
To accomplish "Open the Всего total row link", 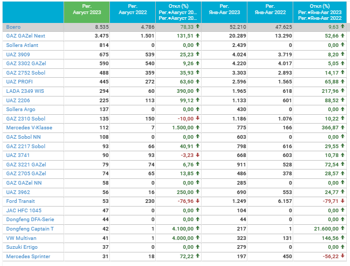I will [x=14, y=27].
